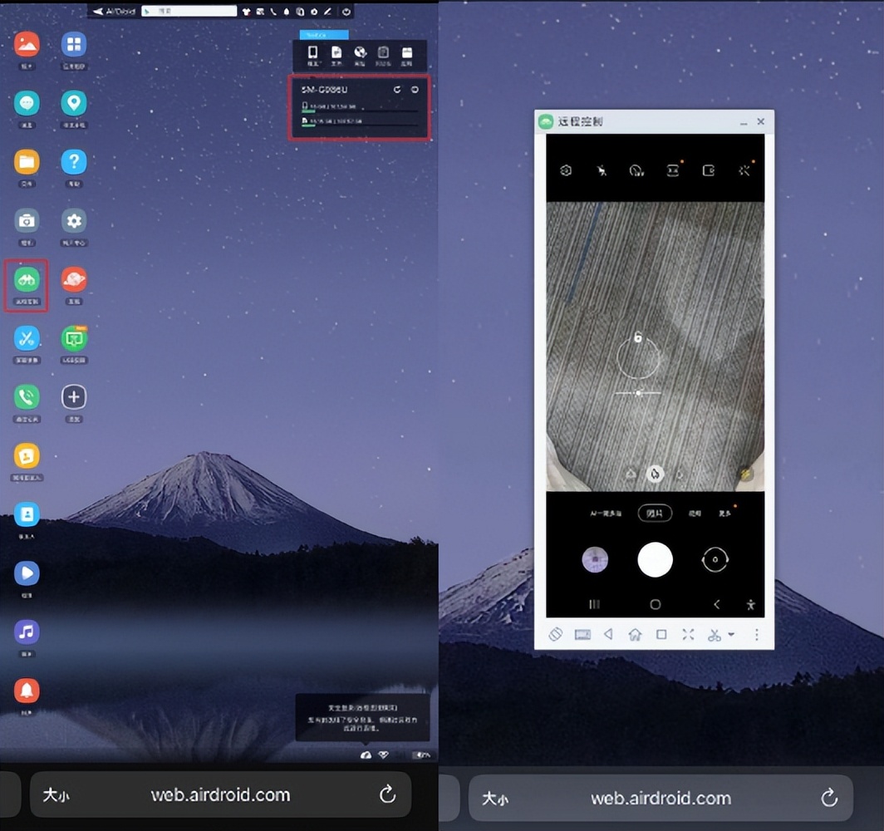Open the green screen mirroring icon
The height and width of the screenshot is (831, 884).
(74, 338)
